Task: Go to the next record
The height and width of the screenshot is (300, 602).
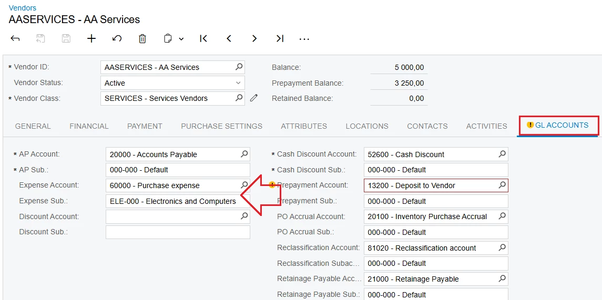Action: coord(254,38)
